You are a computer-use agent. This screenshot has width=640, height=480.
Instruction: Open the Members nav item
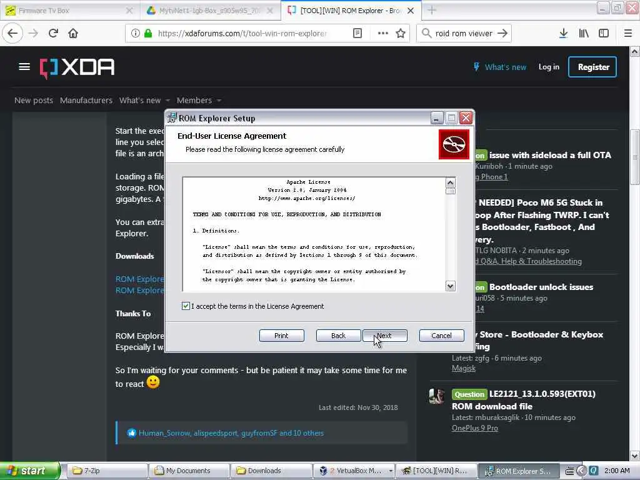194,101
